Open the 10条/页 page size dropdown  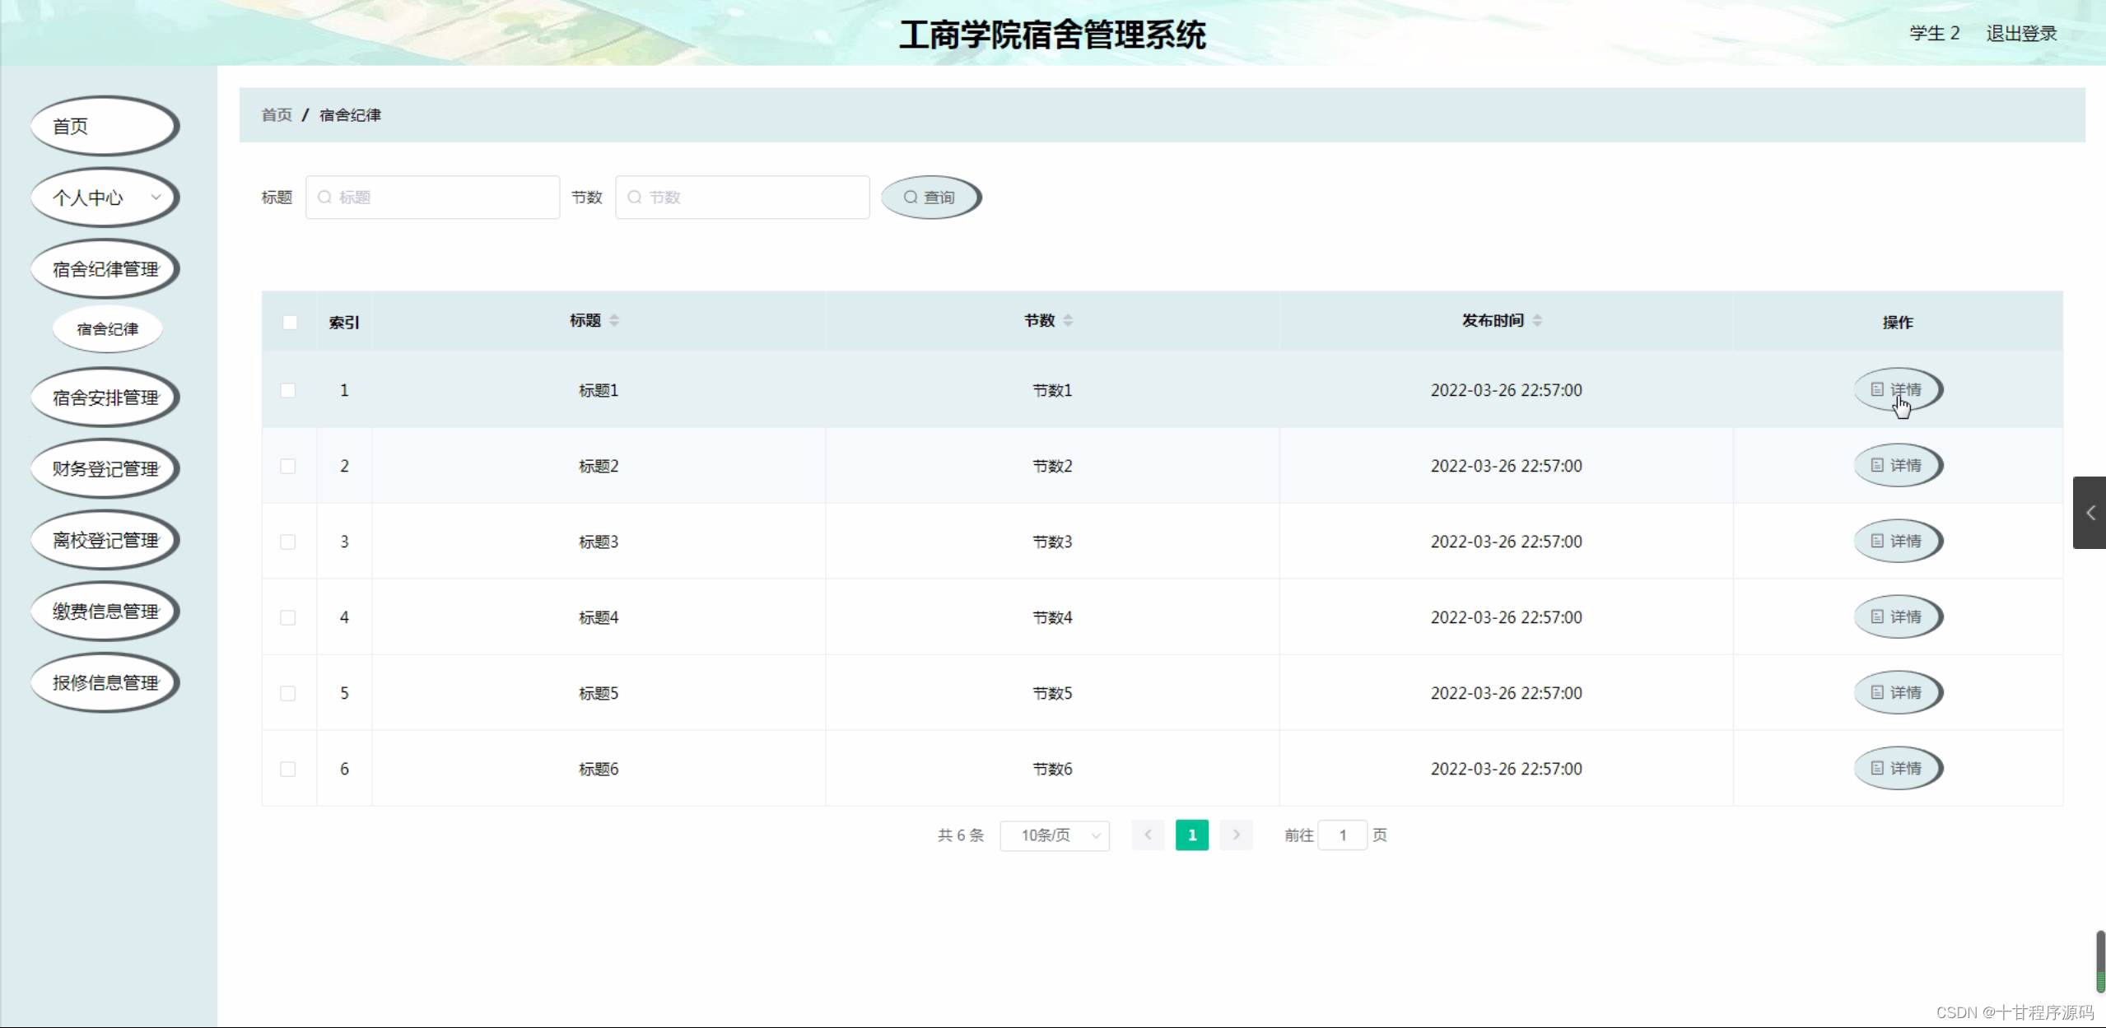1054,835
